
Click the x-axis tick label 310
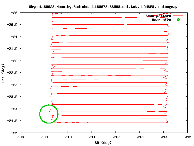[x=69, y=137]
